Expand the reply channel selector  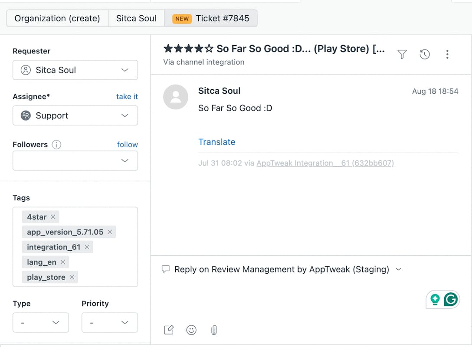click(398, 269)
